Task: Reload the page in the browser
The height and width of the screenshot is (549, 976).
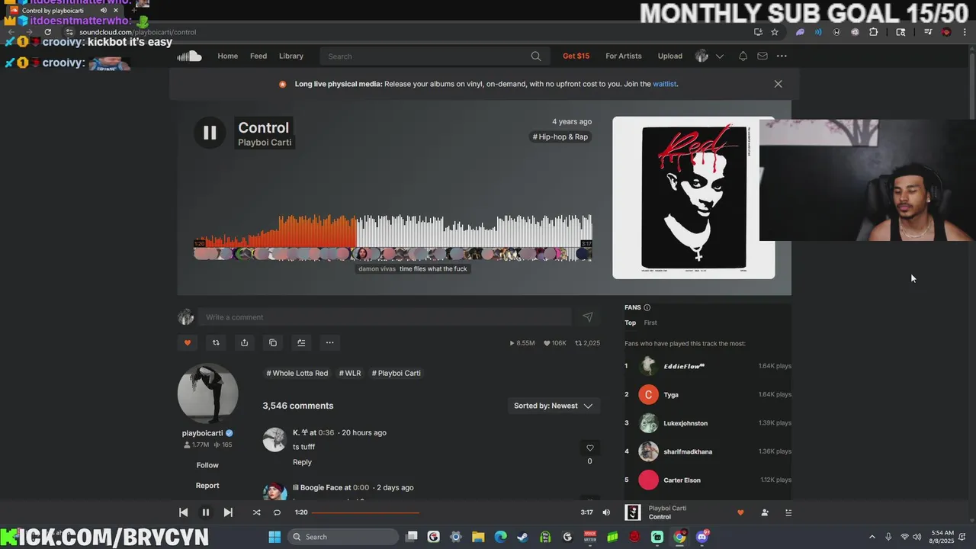Action: point(48,32)
